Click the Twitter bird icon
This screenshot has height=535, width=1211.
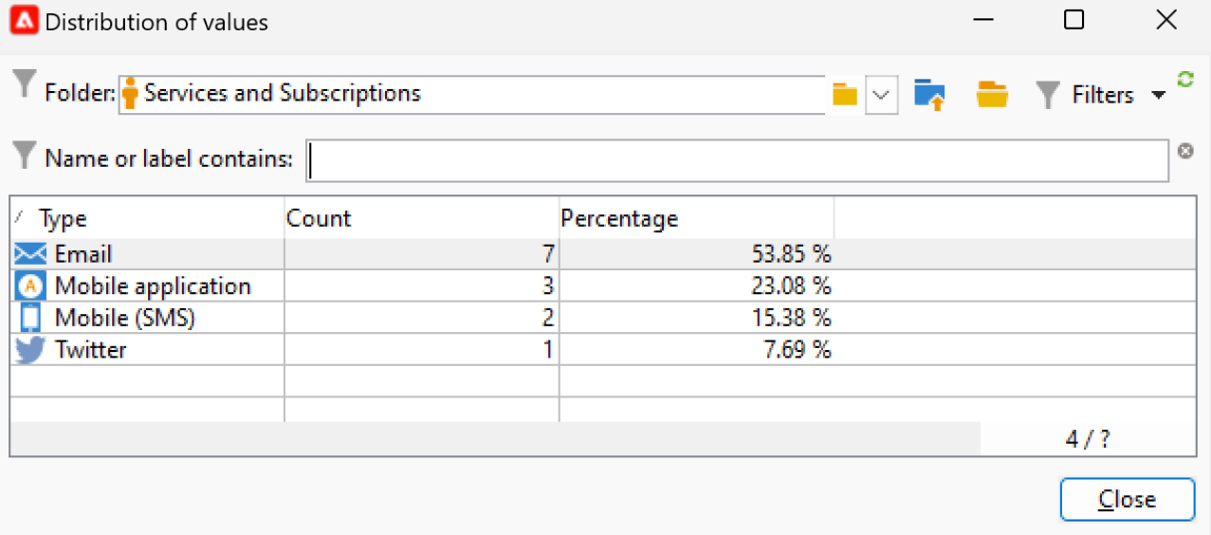coord(31,350)
